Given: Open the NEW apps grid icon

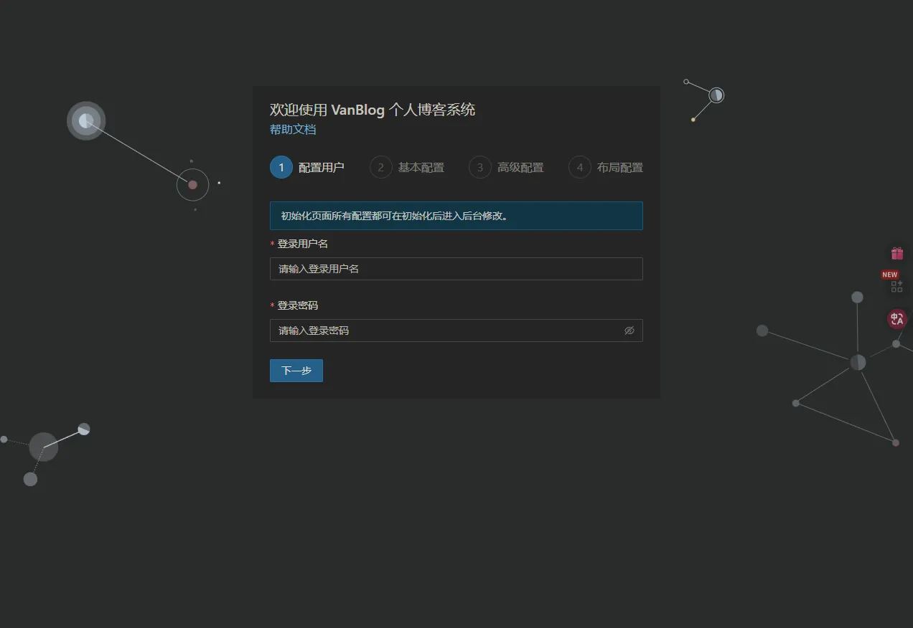Looking at the screenshot, I should pyautogui.click(x=897, y=286).
